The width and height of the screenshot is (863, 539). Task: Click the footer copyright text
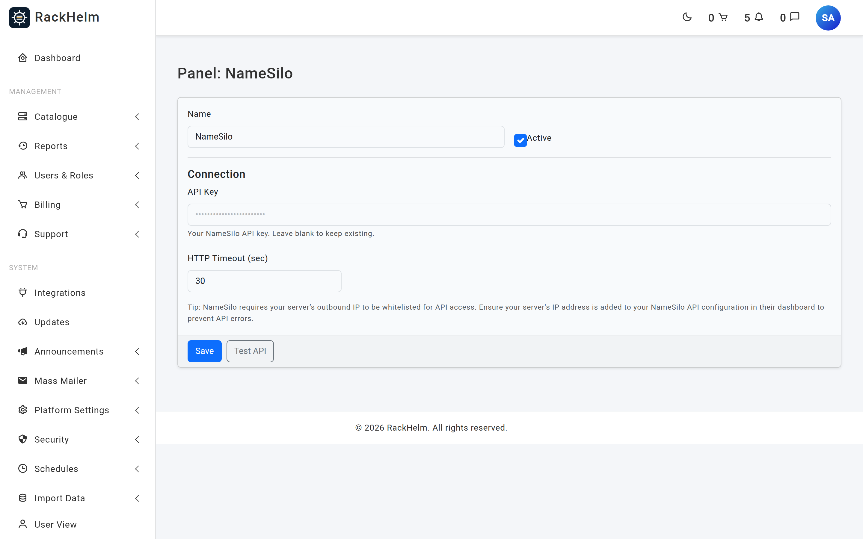431,428
